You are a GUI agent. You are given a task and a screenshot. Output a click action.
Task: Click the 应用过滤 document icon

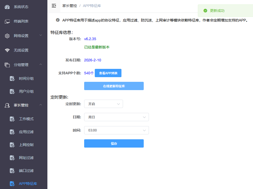(x=12, y=132)
